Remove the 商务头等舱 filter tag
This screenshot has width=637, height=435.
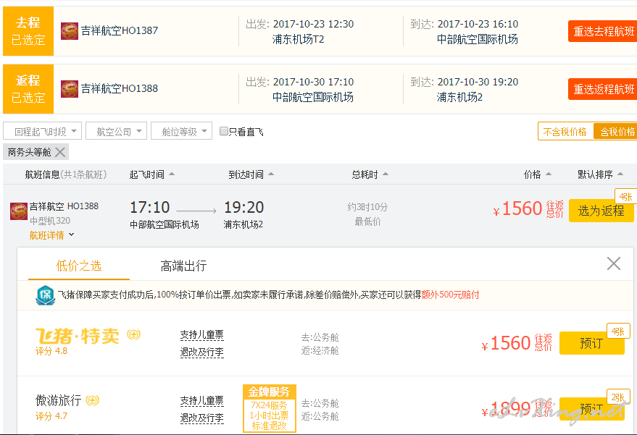[60, 152]
